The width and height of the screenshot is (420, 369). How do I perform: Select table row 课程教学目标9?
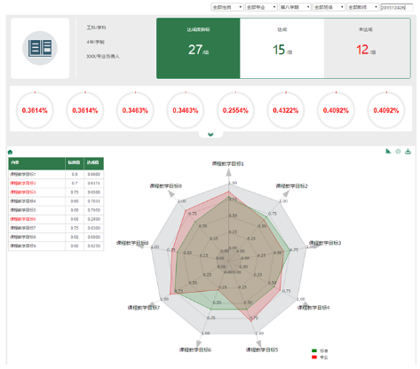click(56, 246)
